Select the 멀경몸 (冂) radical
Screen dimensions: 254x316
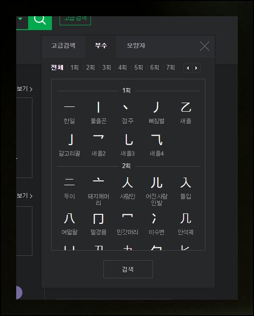pyautogui.click(x=99, y=224)
